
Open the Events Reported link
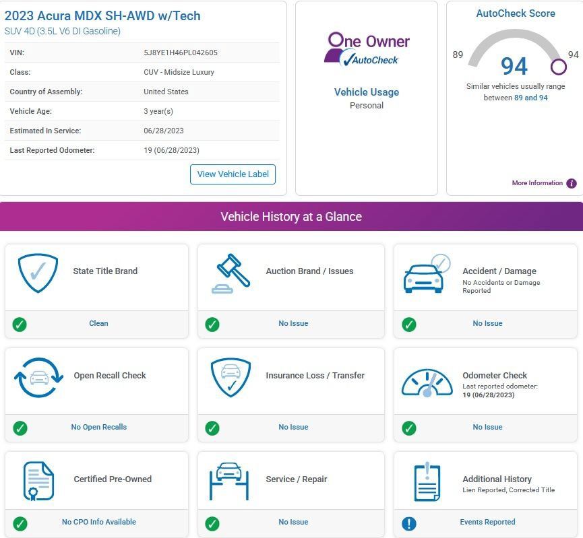pyautogui.click(x=487, y=522)
